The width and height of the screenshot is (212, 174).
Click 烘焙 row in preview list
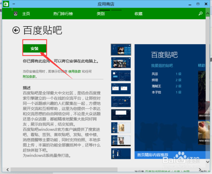point(166,80)
